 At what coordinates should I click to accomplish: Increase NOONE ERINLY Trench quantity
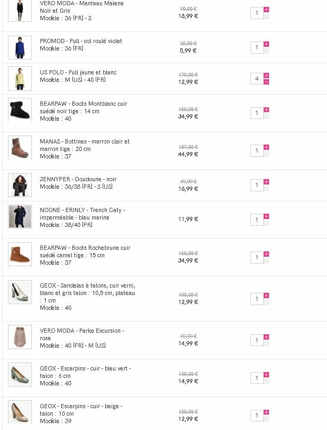266,216
